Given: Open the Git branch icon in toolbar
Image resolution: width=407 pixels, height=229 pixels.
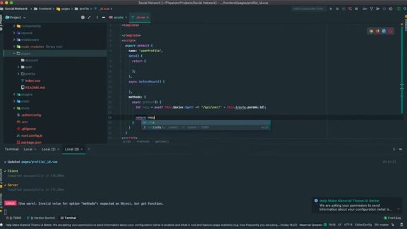Looking at the screenshot, I should coord(371,9).
